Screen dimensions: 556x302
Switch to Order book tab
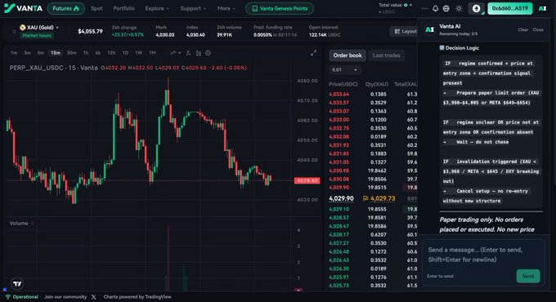click(347, 56)
